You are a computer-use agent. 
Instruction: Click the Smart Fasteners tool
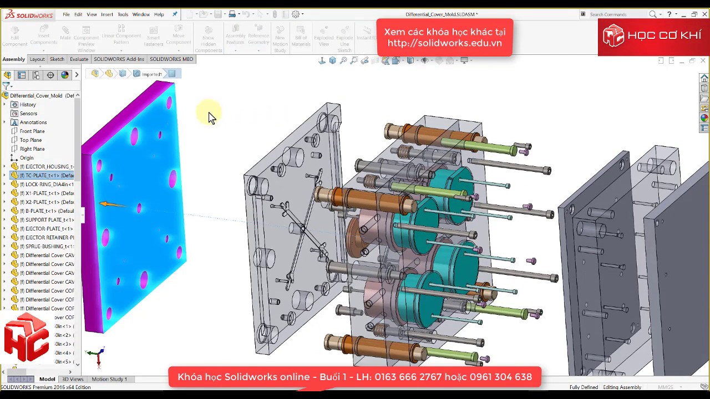coord(154,37)
